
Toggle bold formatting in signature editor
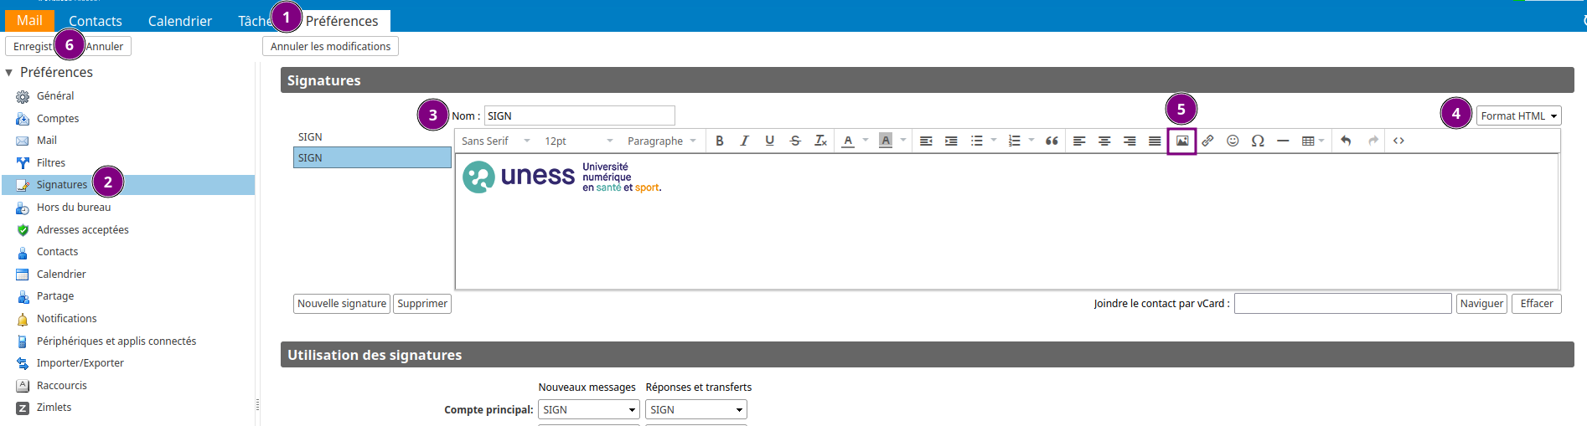coord(719,141)
